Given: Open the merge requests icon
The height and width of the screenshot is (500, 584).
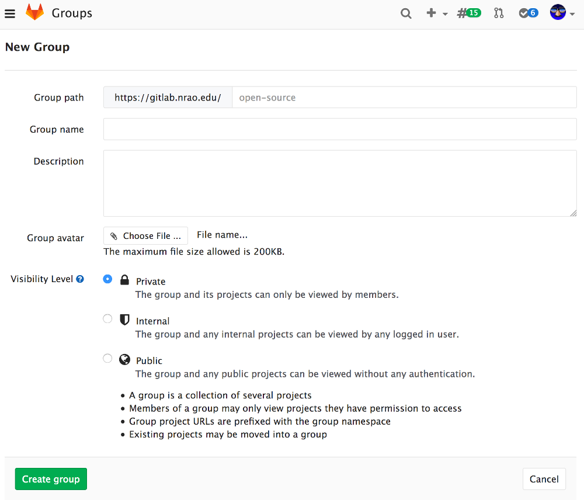Looking at the screenshot, I should coord(499,13).
